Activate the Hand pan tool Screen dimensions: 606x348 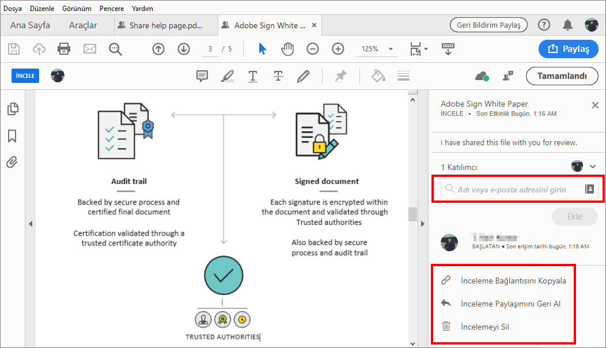[x=287, y=49]
